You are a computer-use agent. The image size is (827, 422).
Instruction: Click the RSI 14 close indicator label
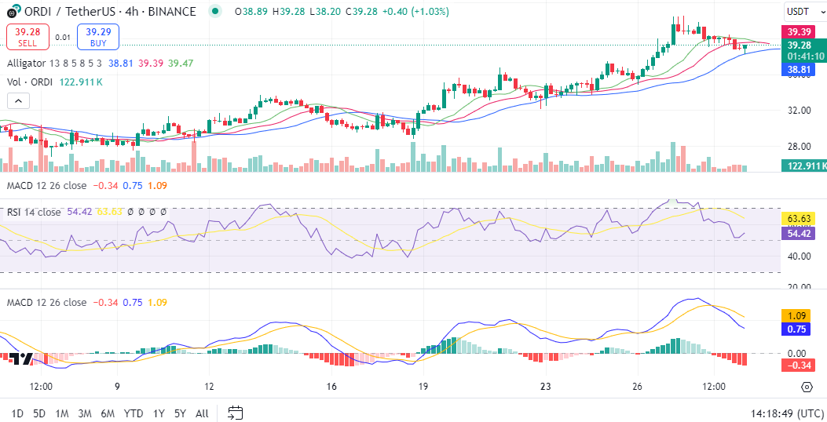[34, 212]
